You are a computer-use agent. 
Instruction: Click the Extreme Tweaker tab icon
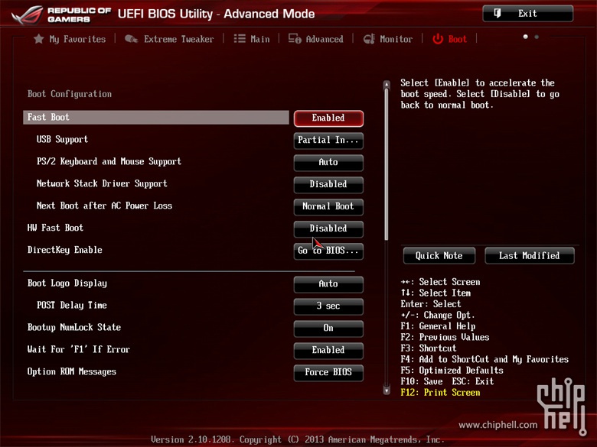pos(131,39)
